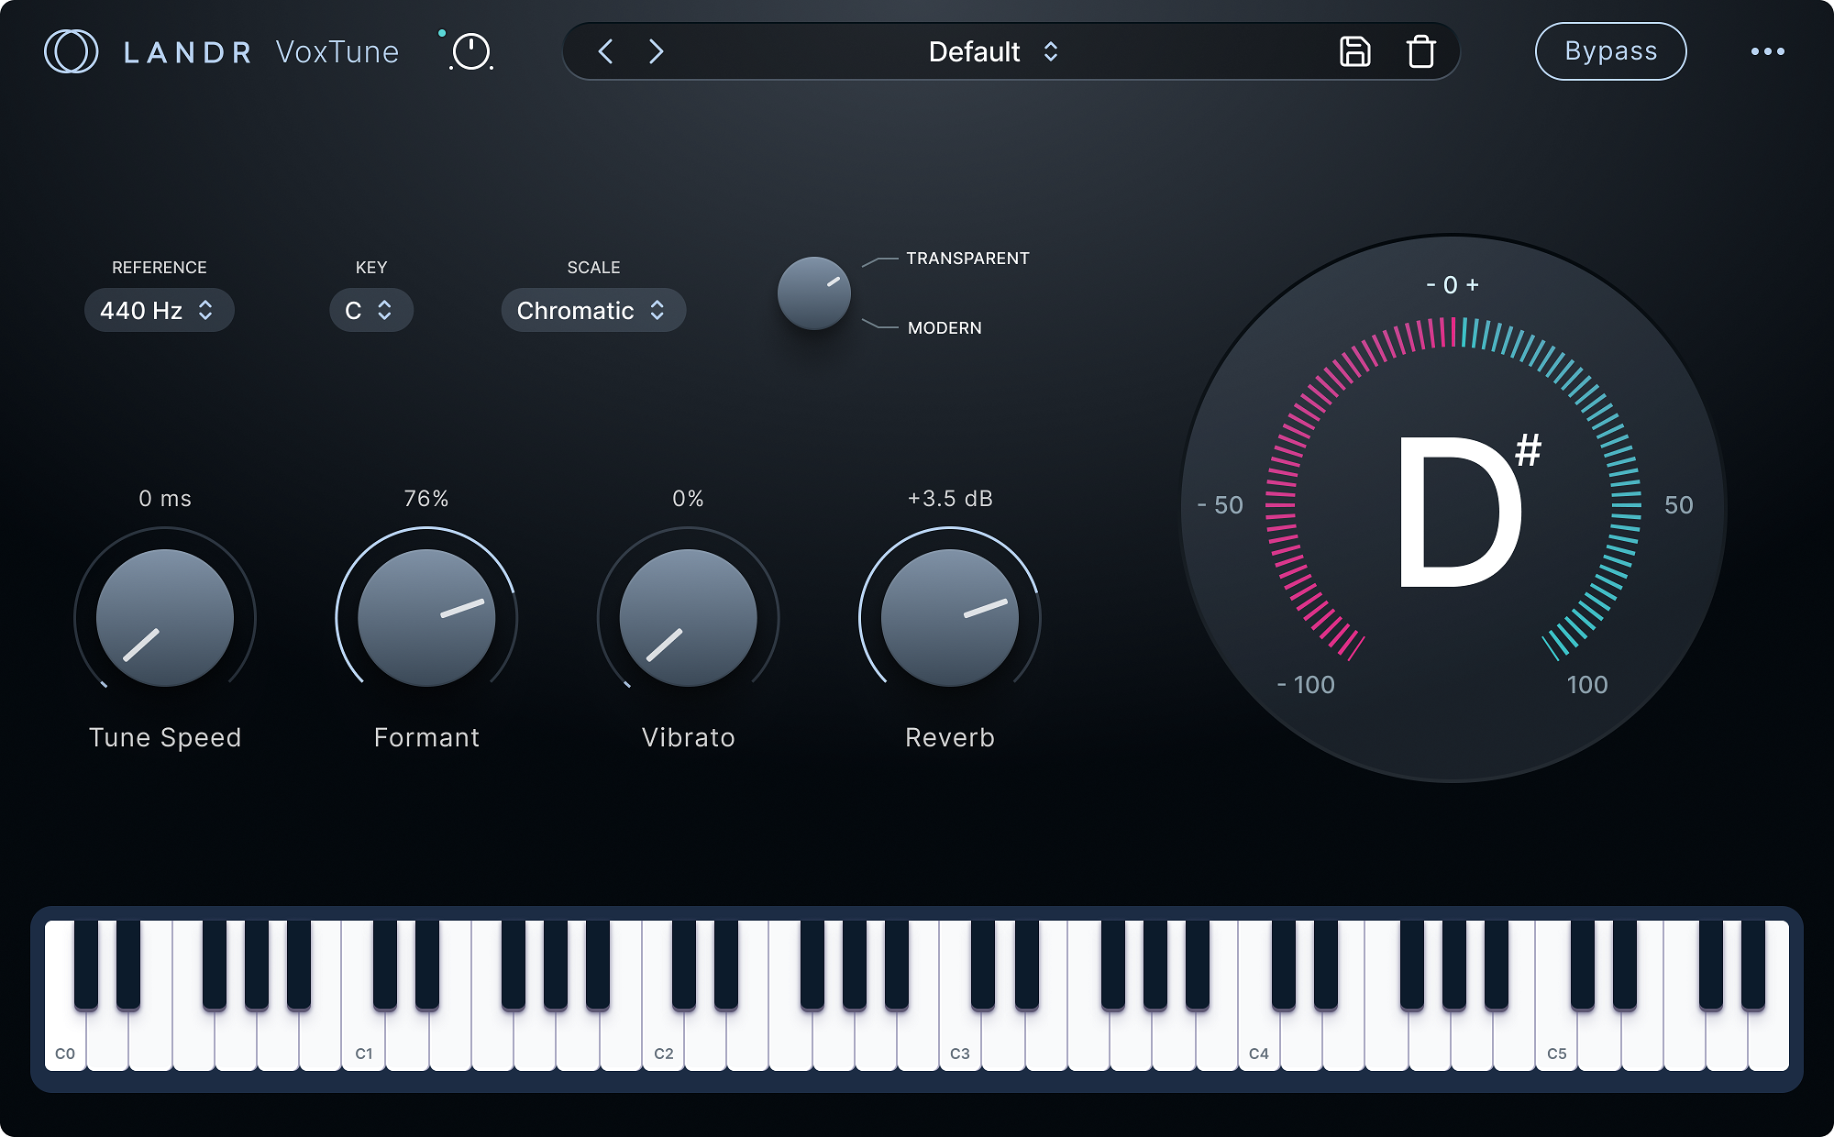Image resolution: width=1834 pixels, height=1137 pixels.
Task: Click the Reverb label
Action: pyautogui.click(x=949, y=736)
